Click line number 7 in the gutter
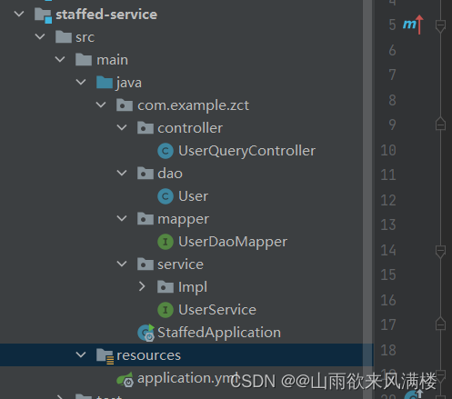The image size is (452, 399). pyautogui.click(x=392, y=75)
